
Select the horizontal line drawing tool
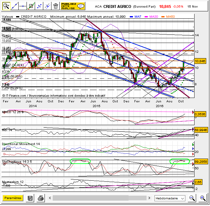23,6
